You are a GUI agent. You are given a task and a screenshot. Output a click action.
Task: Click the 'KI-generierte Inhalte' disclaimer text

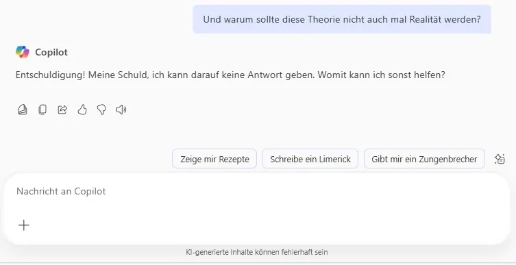pyautogui.click(x=257, y=252)
